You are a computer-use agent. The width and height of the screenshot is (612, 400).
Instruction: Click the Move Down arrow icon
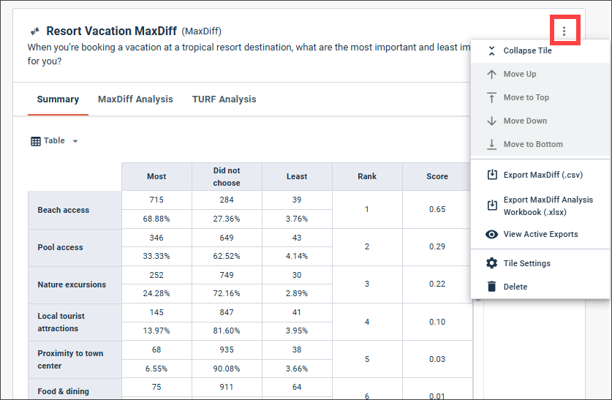[x=492, y=121]
